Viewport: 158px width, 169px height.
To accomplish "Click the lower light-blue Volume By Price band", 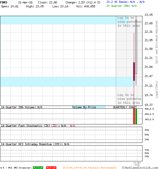I will point(58,82).
